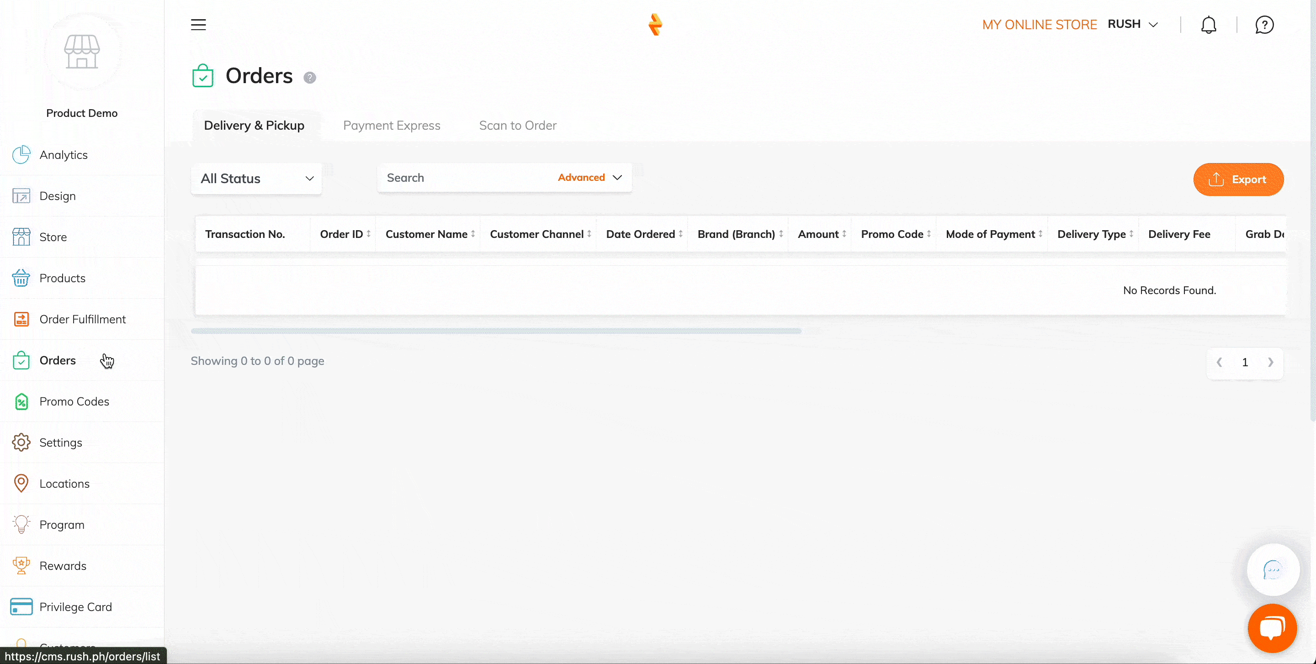
Task: Click the Showing 0 to 0 text
Action: click(x=257, y=361)
